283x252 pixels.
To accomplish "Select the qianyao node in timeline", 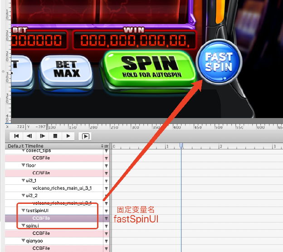I will [35, 241].
